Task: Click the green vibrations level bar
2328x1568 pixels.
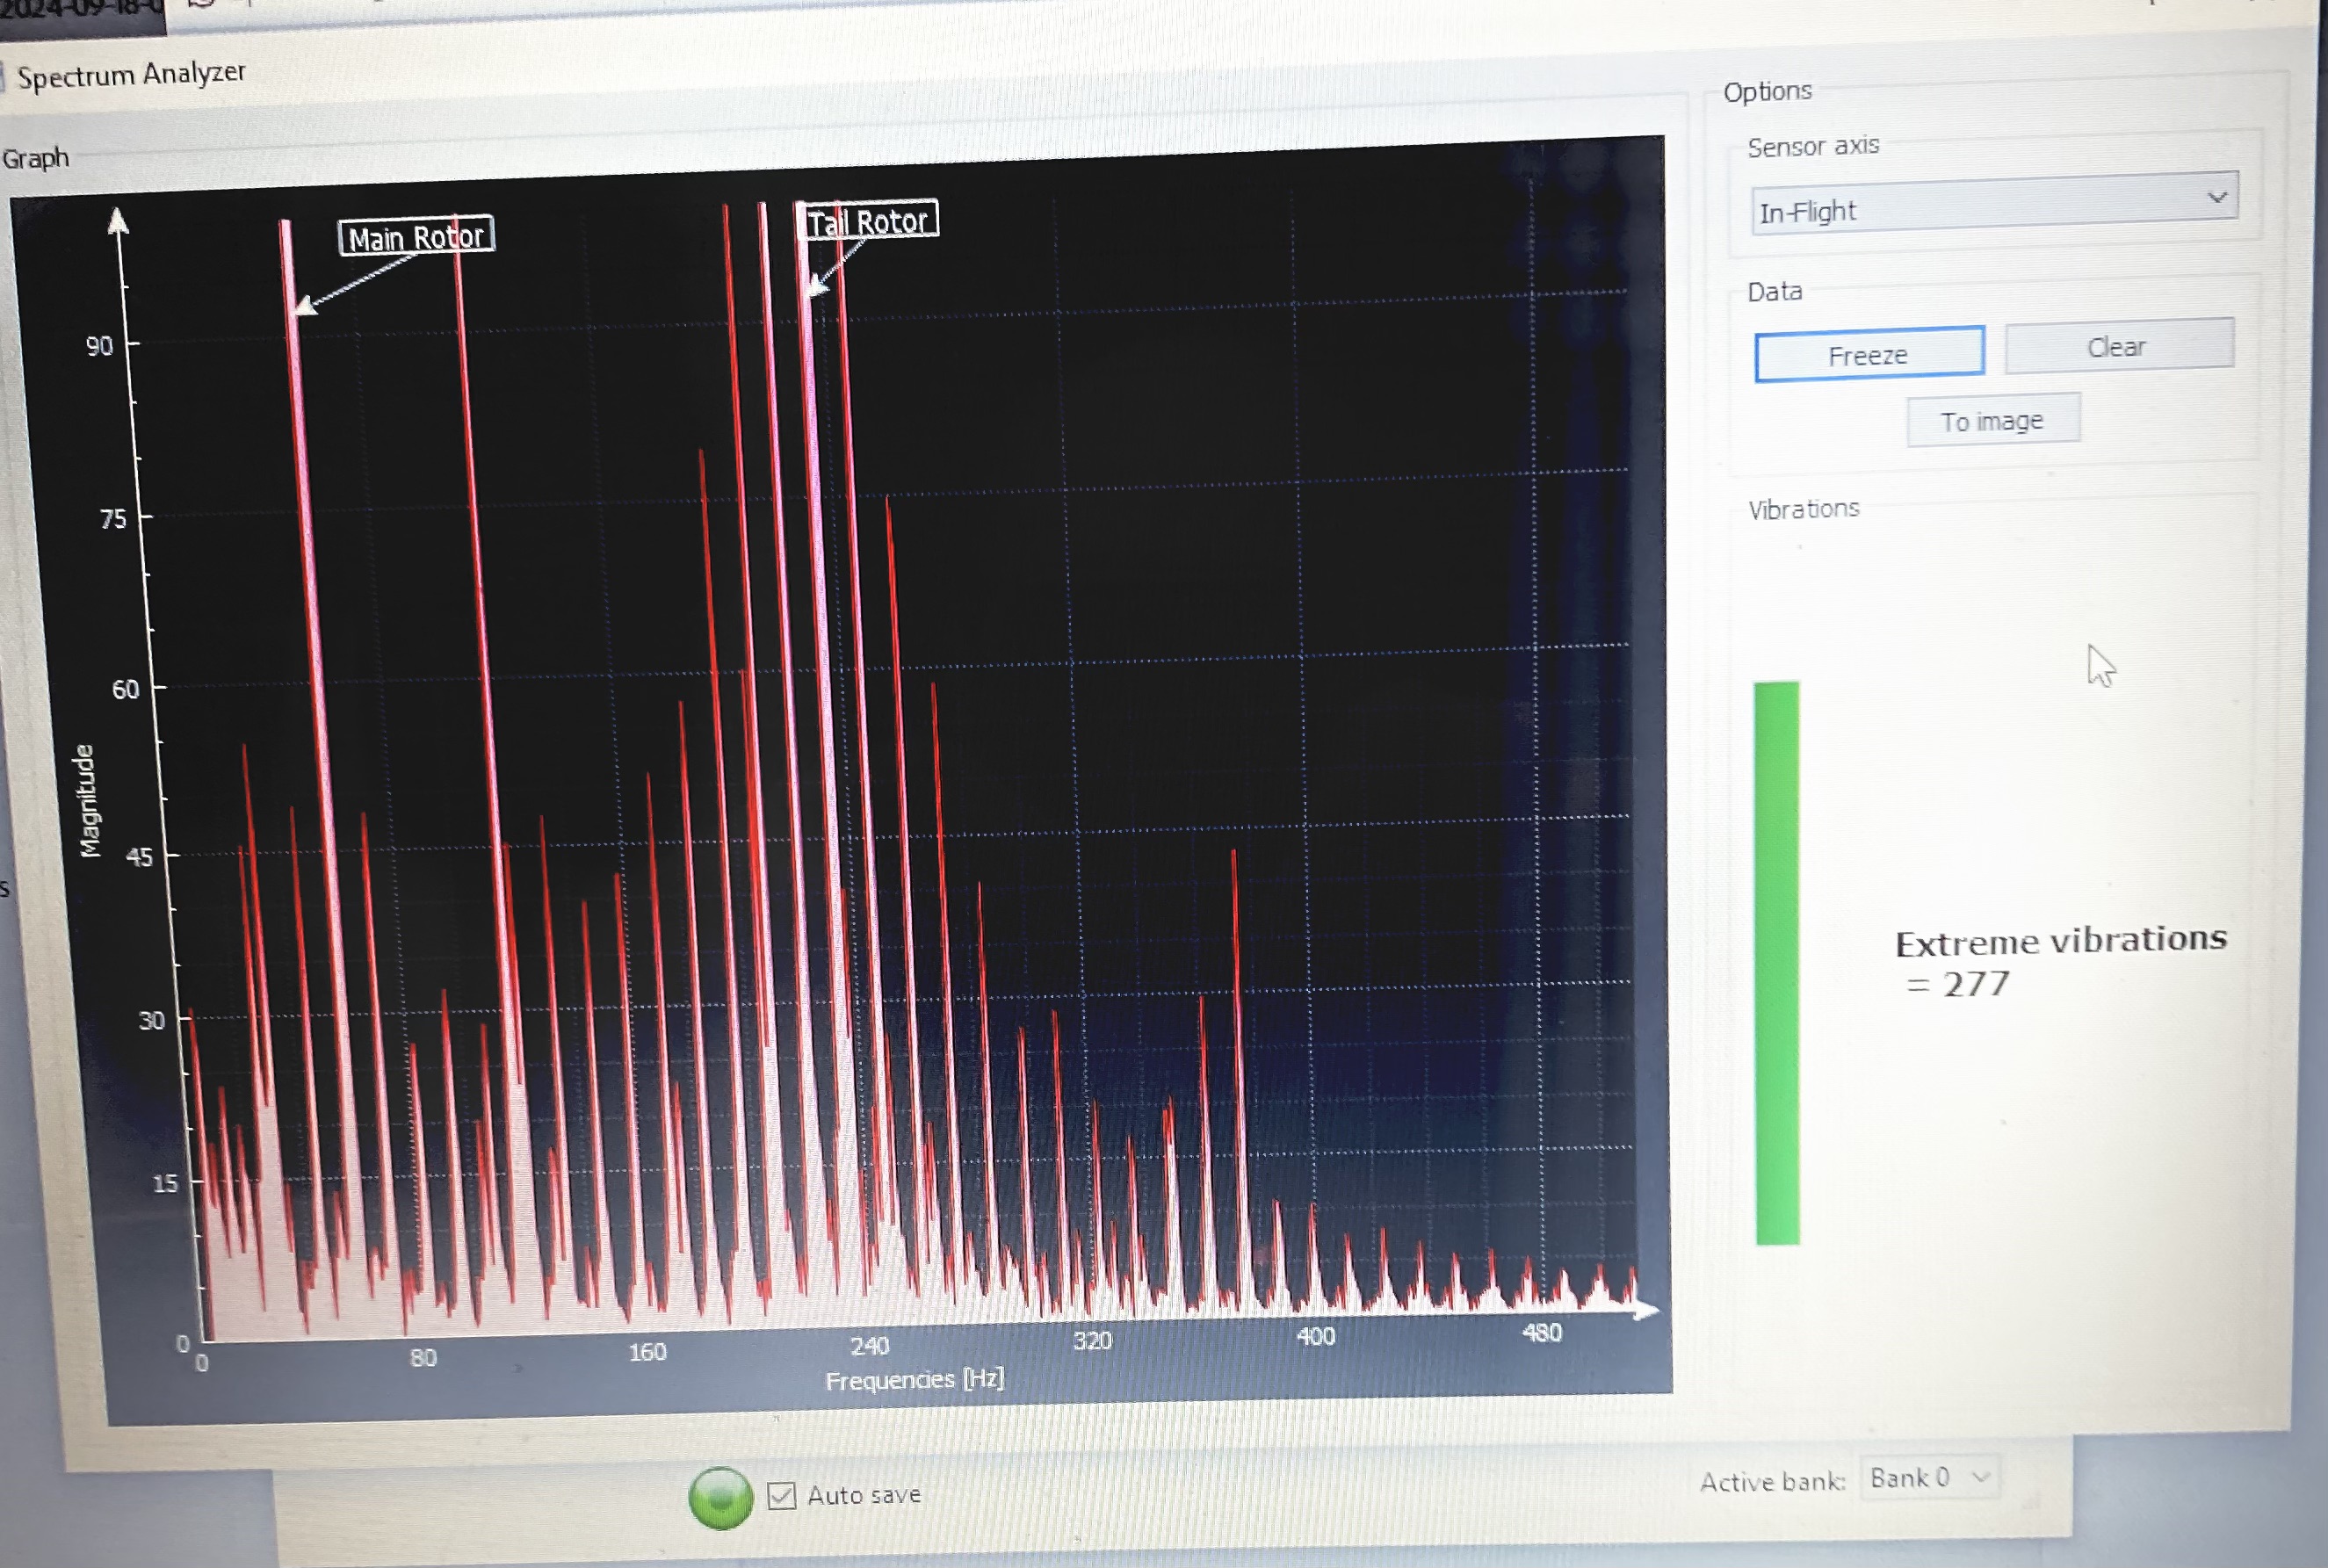Action: [1777, 962]
